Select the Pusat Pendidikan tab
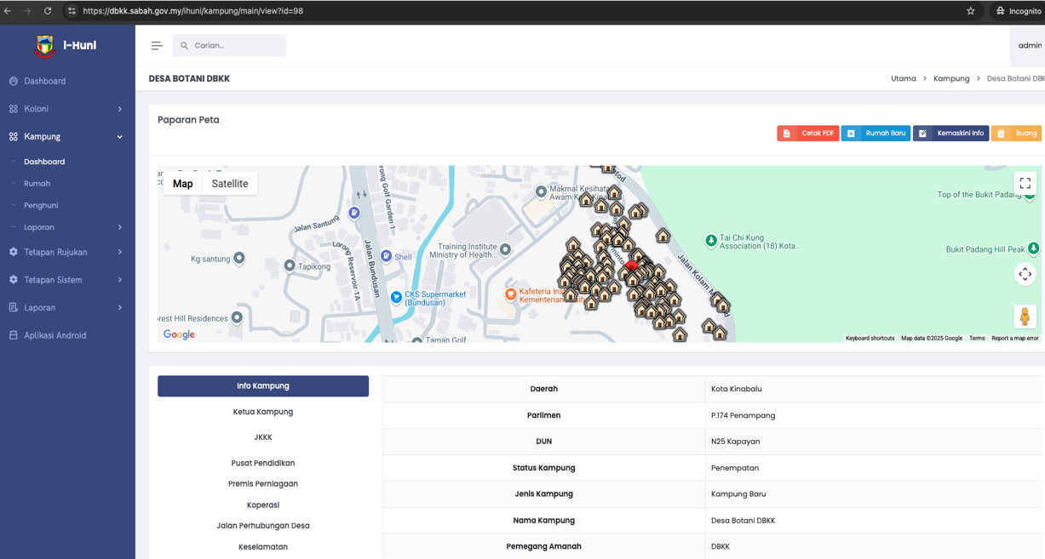 [x=262, y=464]
